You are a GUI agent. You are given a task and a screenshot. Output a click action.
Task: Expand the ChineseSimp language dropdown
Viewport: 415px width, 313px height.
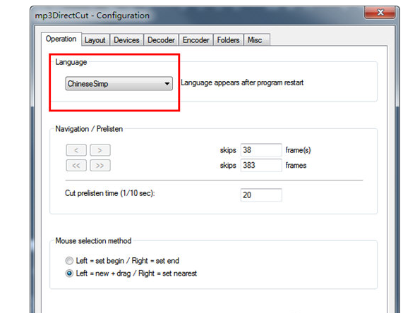tap(119, 83)
